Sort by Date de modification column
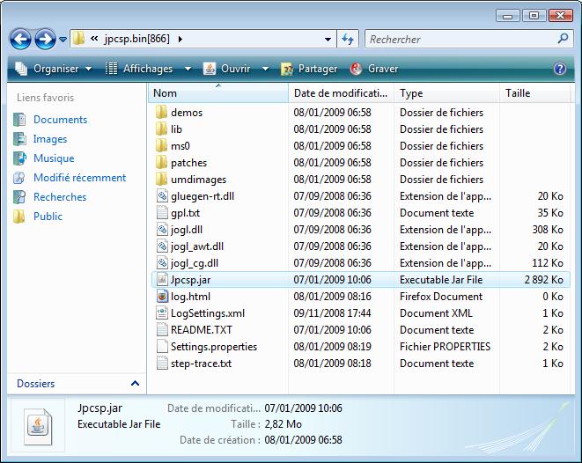 point(341,93)
